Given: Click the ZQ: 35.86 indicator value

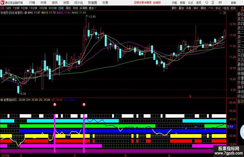Looking at the screenshot, I should tap(45, 100).
